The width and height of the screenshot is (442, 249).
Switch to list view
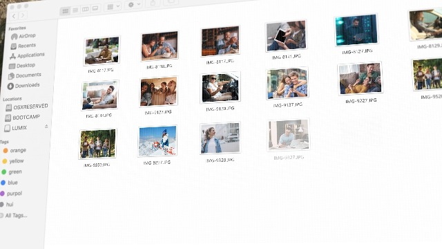point(75,10)
